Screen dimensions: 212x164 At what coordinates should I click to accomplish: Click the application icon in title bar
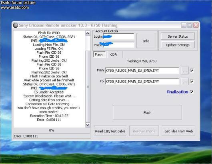point(16,25)
